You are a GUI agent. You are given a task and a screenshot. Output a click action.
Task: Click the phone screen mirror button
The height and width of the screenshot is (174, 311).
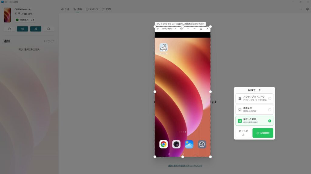pyautogui.click(x=49, y=29)
